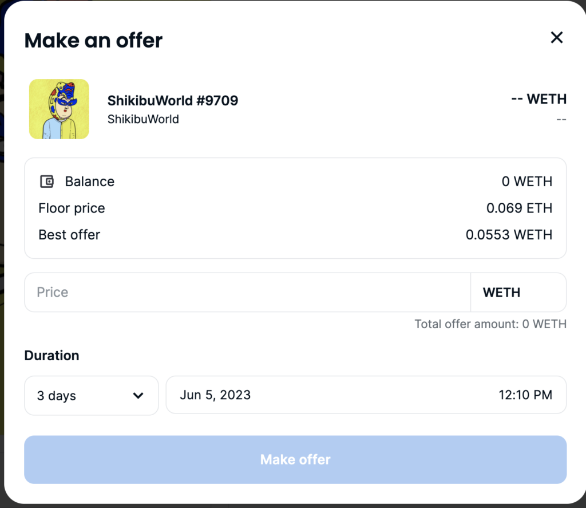Click the -- WETH item price
Image resolution: width=586 pixels, height=508 pixels.
(538, 99)
